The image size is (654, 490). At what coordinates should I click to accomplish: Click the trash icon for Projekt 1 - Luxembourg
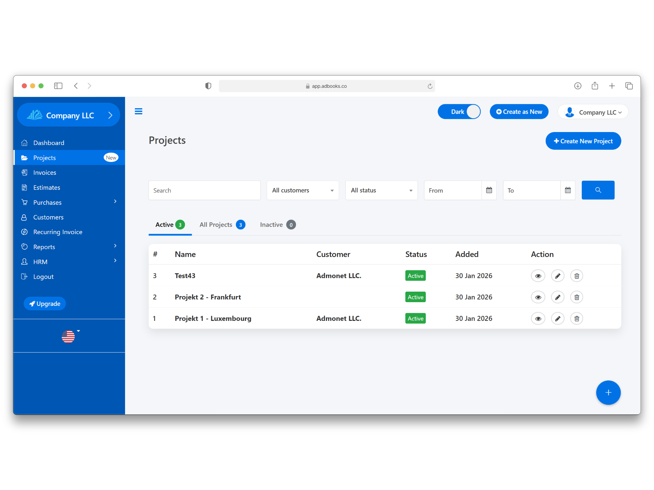pos(577,318)
